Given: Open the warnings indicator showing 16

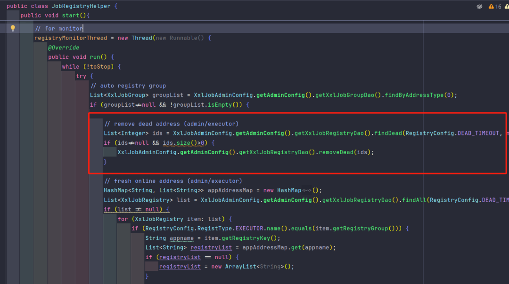Looking at the screenshot, I should click(495, 7).
